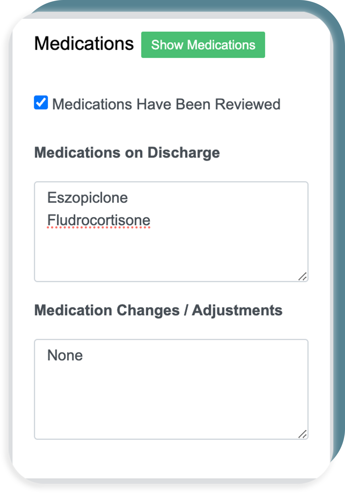This screenshot has height=493, width=345.
Task: Place cursor on the word Eszopiclone
Action: (x=87, y=198)
